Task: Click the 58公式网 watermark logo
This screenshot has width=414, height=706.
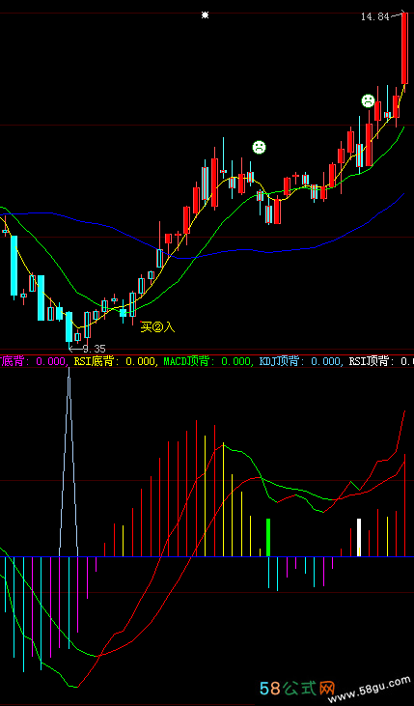Action: pos(297,688)
